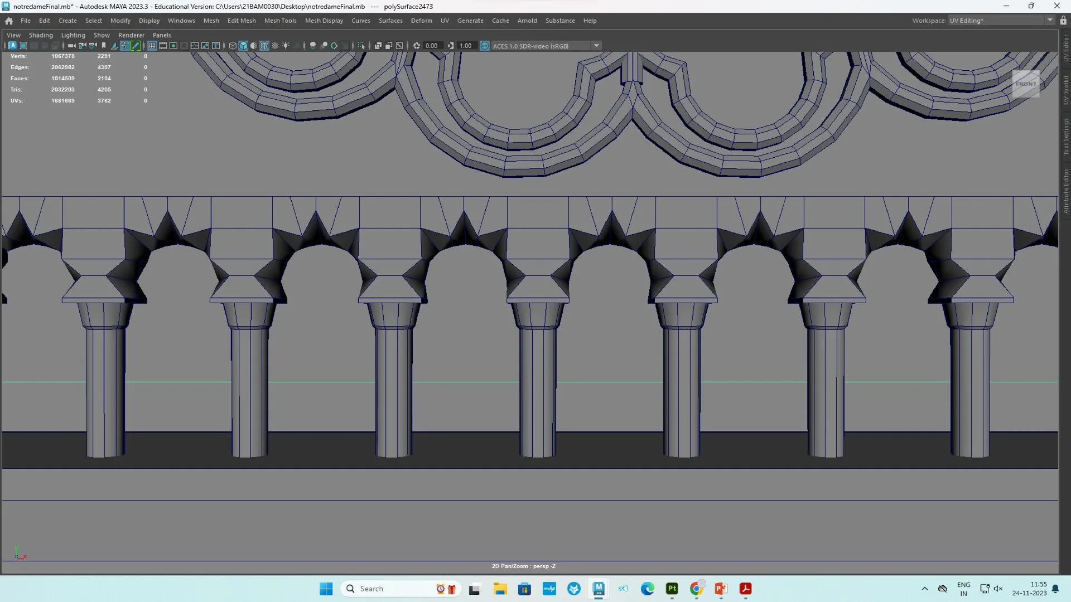Open the Arnold menu

(x=528, y=21)
